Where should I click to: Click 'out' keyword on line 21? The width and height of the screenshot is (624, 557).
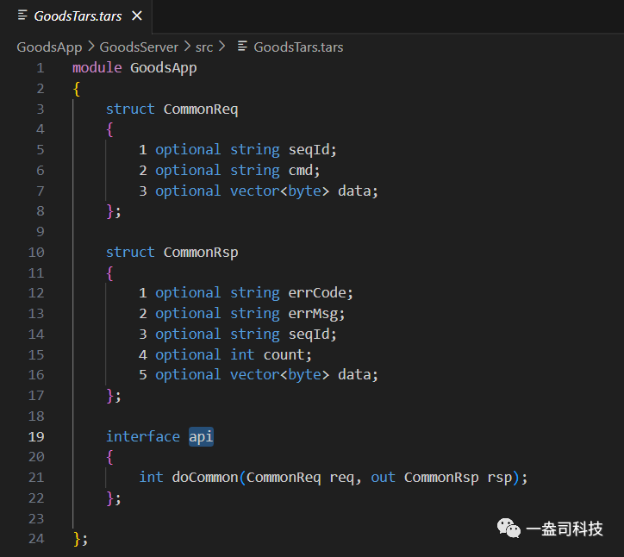pos(383,478)
